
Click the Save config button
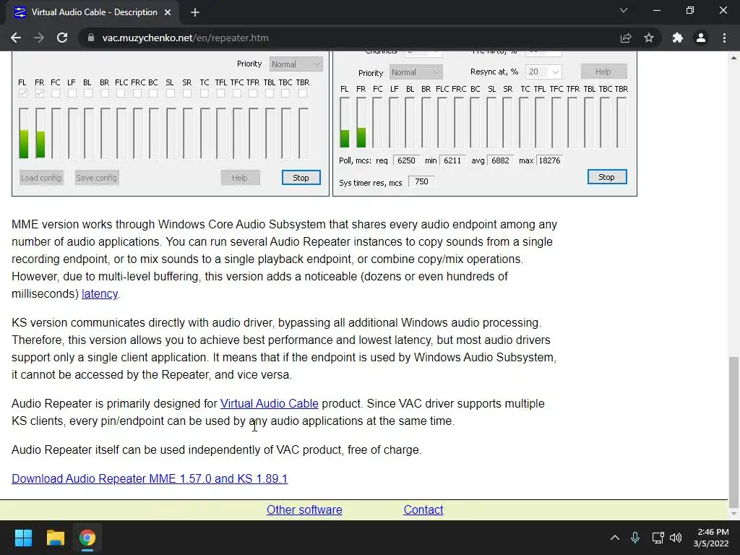tap(96, 178)
